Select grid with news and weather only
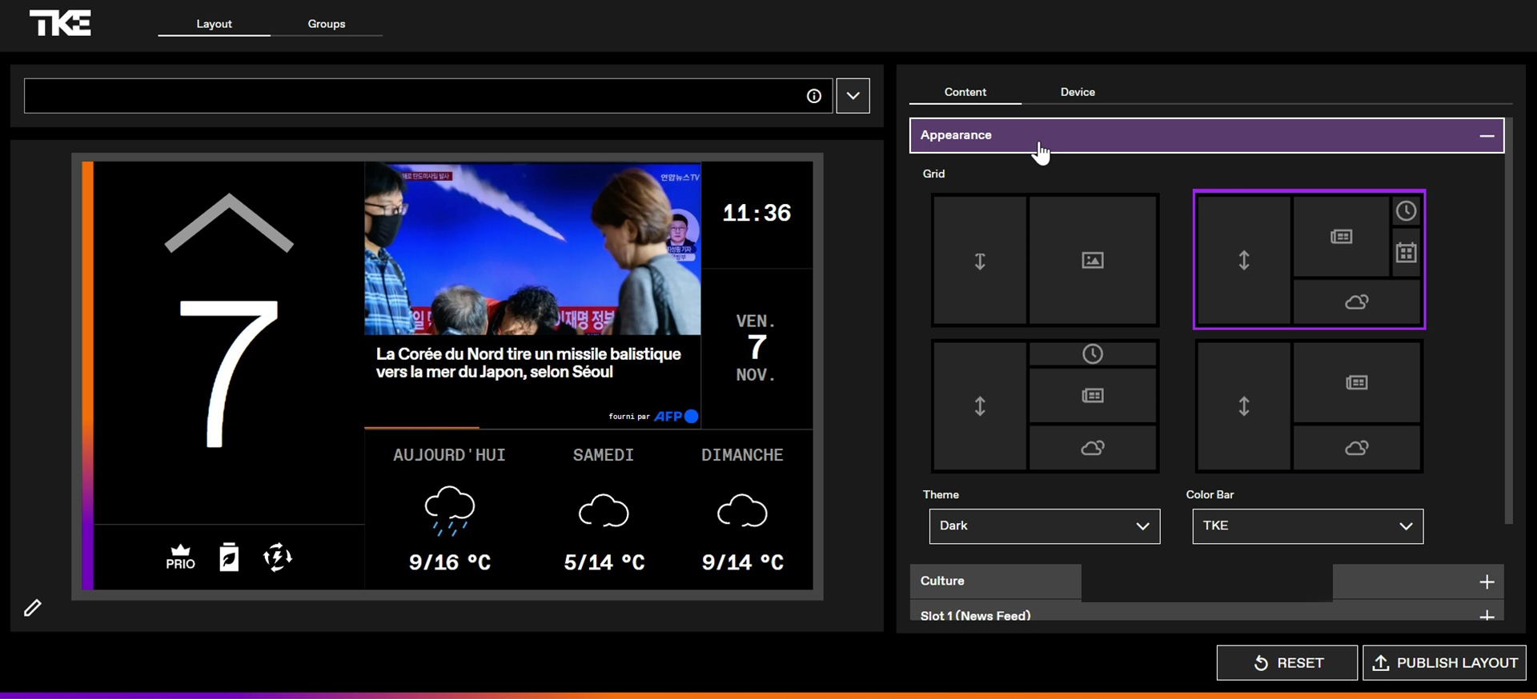Screen dimensions: 1537x699 tap(1309, 406)
